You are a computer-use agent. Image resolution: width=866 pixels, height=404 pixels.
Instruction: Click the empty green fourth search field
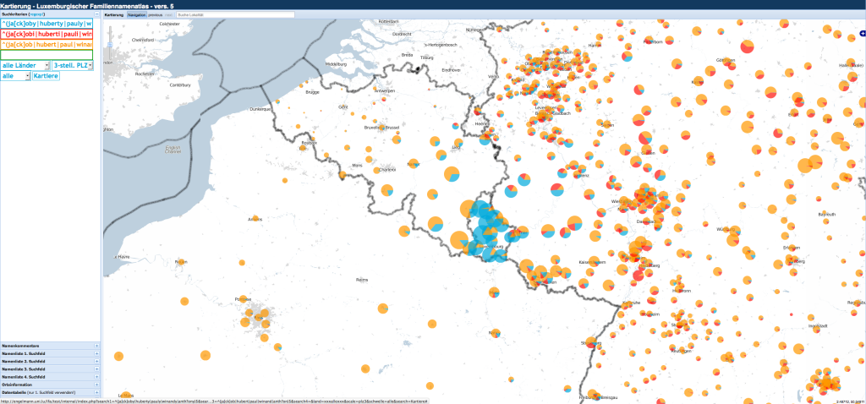click(47, 54)
